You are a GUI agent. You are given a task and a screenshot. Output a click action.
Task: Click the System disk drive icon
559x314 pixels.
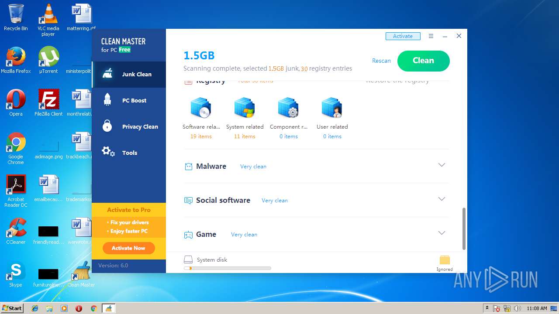(x=188, y=259)
